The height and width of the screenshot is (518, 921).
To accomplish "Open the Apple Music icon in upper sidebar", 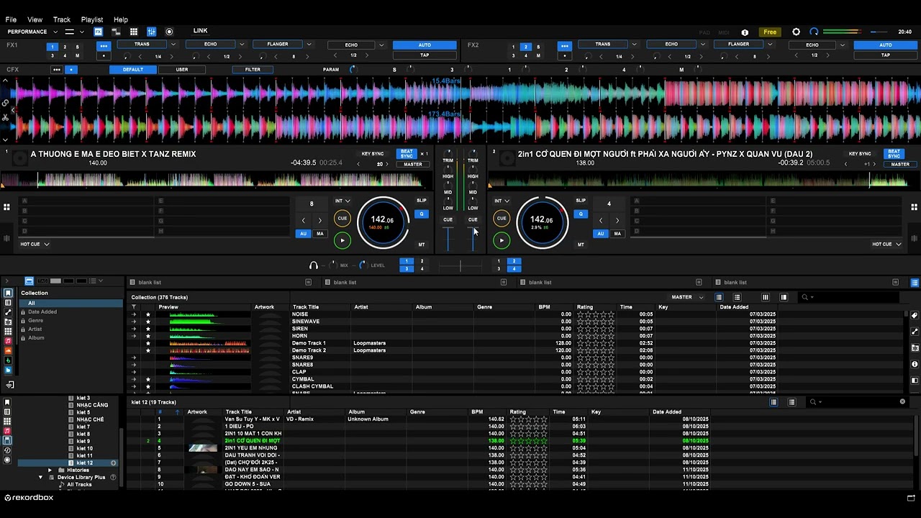I will [x=8, y=341].
